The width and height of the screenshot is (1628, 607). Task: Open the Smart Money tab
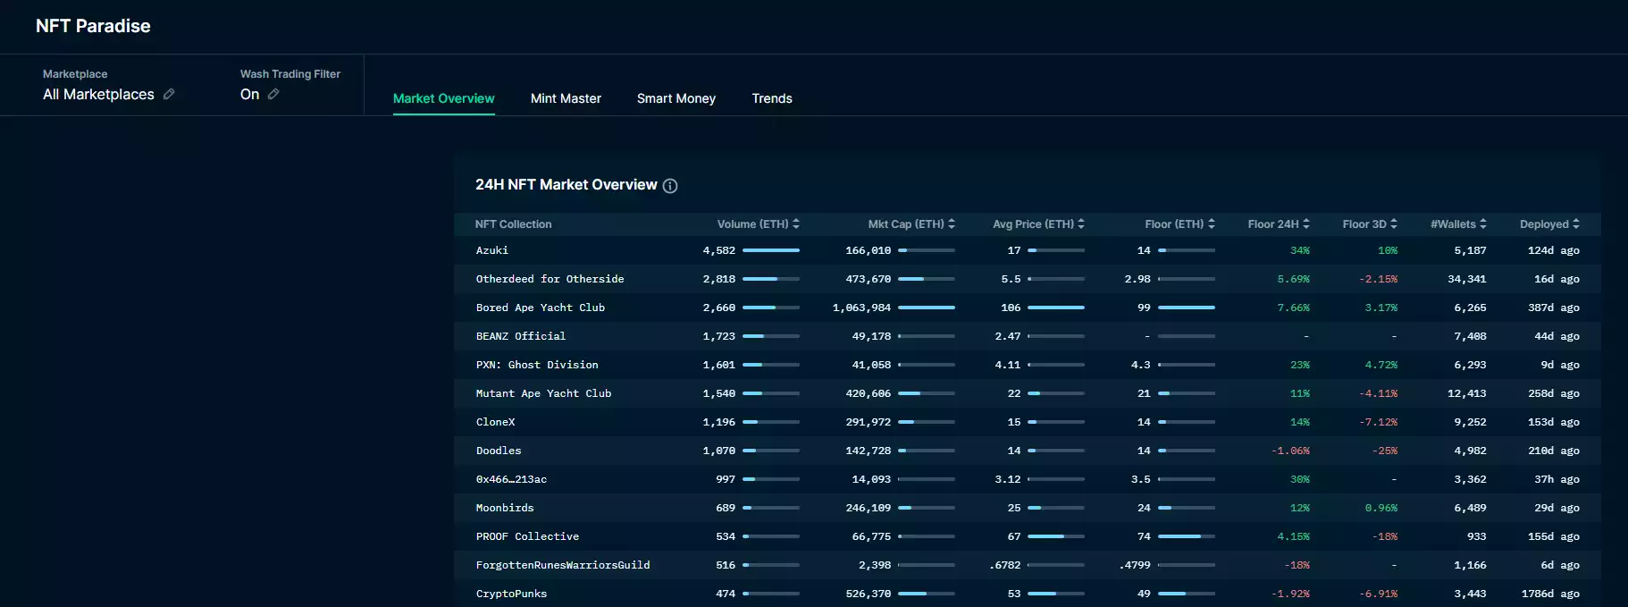pos(676,98)
